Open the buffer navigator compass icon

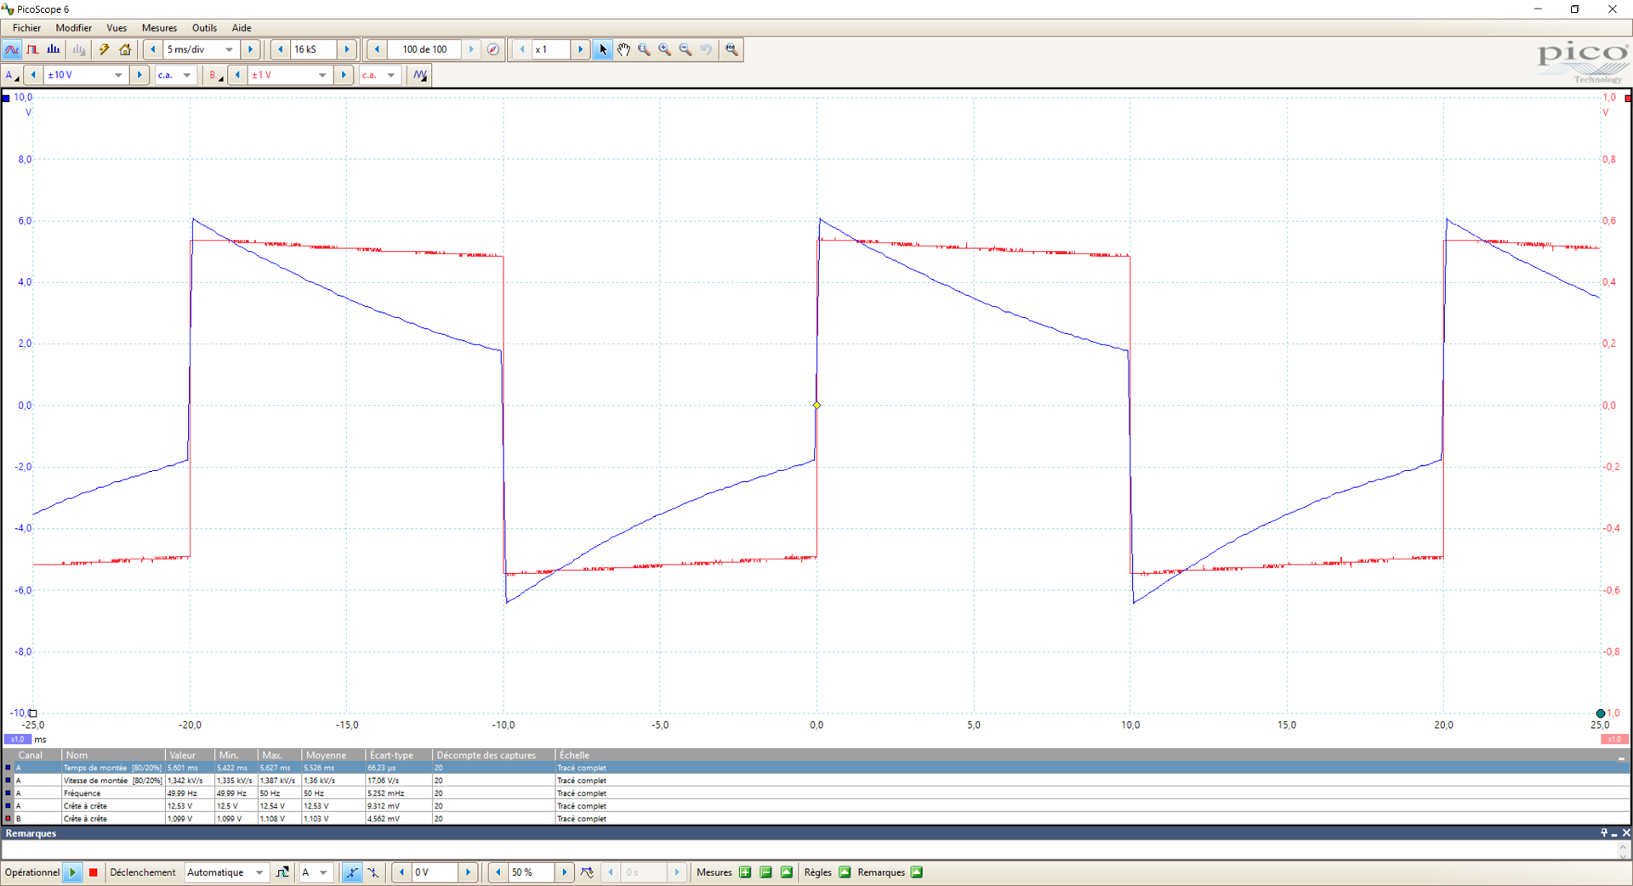click(493, 50)
